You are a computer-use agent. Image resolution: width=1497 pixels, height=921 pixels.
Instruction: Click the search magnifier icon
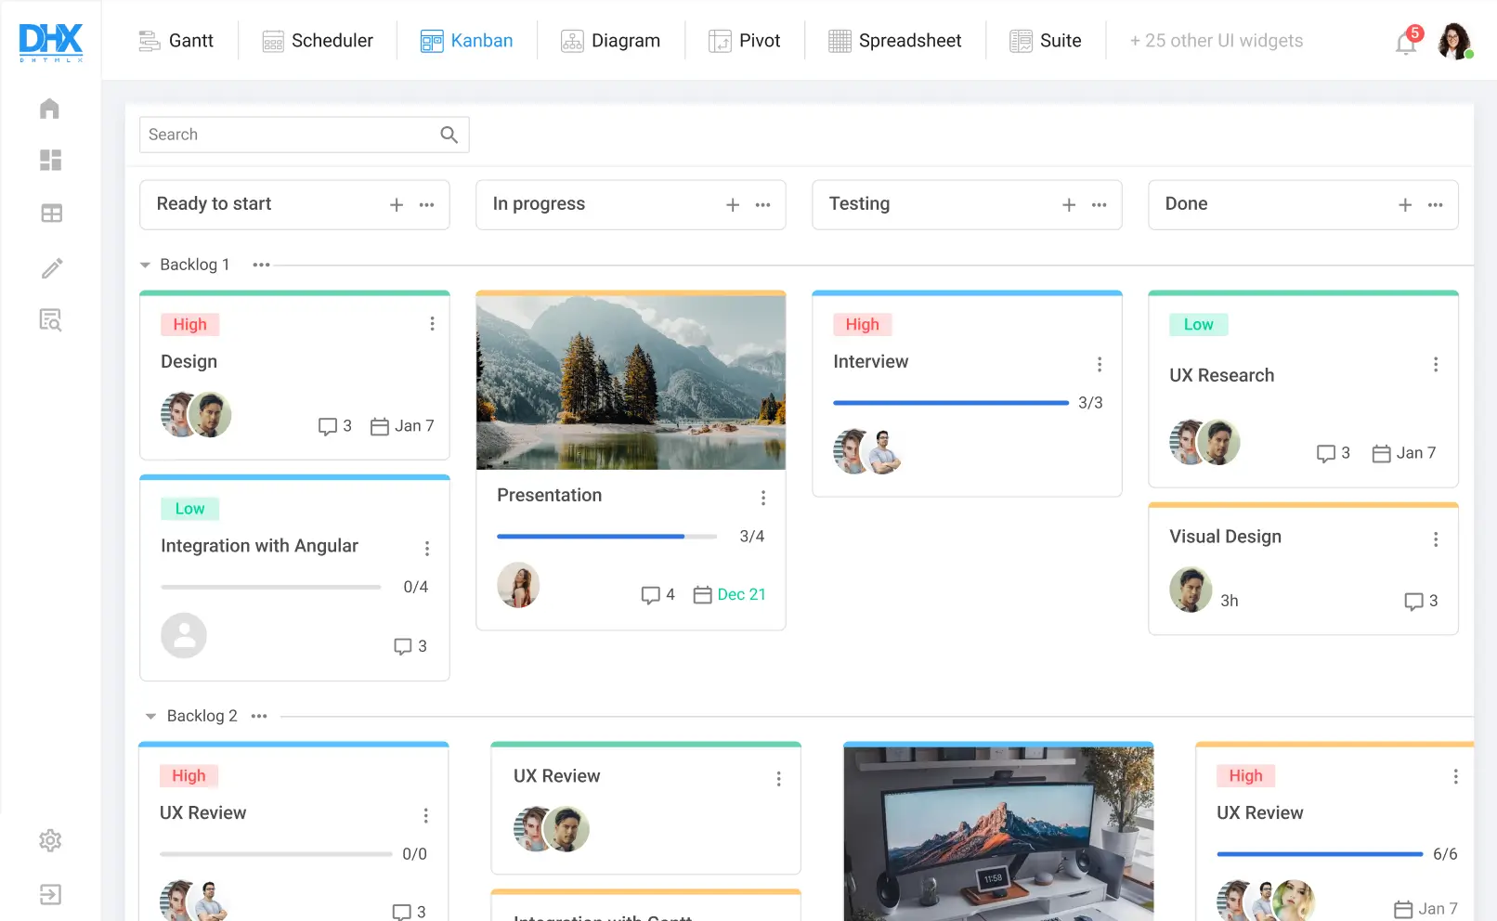pos(449,135)
